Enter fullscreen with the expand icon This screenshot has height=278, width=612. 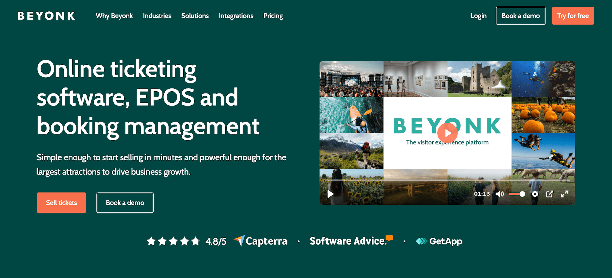coord(564,194)
